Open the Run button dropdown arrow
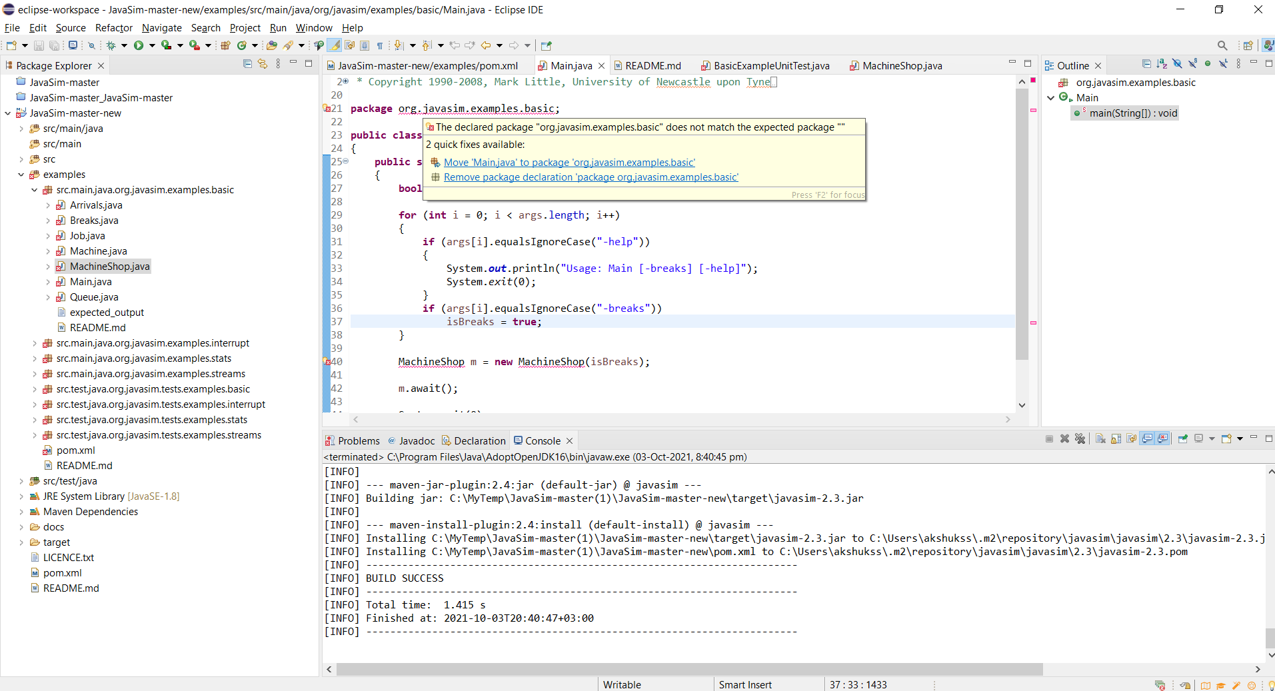The height and width of the screenshot is (691, 1275). pos(152,45)
